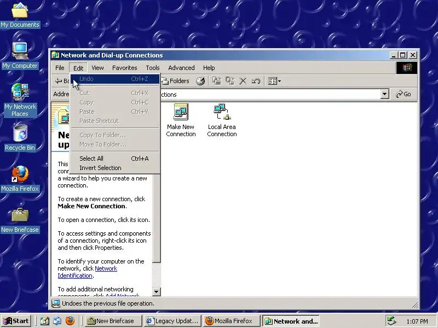
Task: Launch Firefox from quick launch bar
Action: [70, 321]
